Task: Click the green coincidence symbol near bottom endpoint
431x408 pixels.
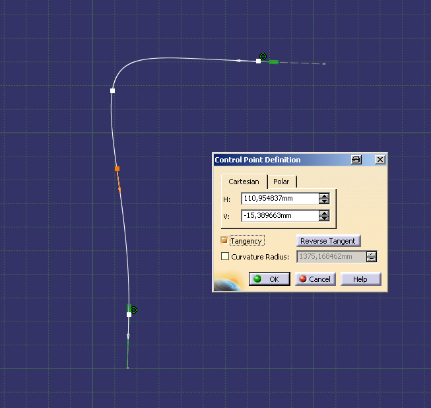Action: click(x=134, y=310)
